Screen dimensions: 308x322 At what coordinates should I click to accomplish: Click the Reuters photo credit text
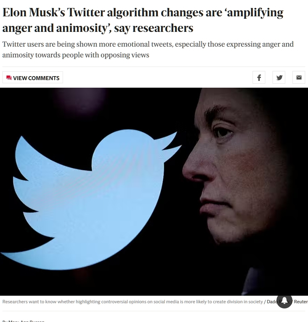click(301, 302)
